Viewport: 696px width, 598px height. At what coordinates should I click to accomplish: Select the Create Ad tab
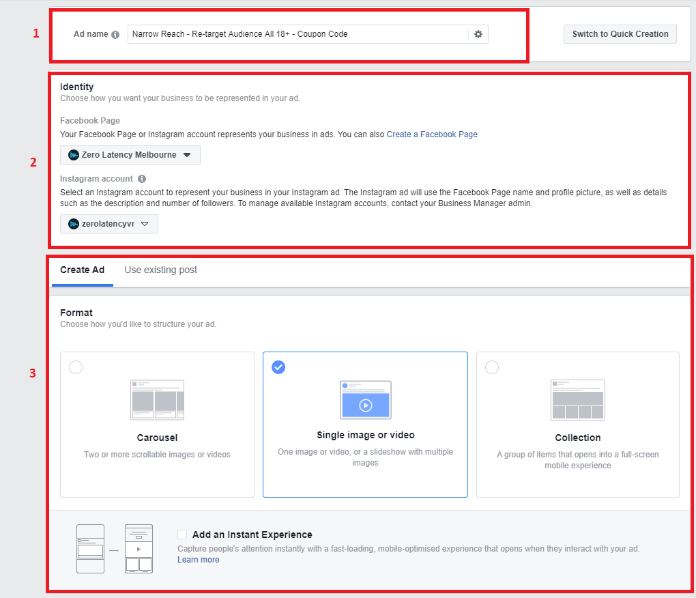pos(82,270)
